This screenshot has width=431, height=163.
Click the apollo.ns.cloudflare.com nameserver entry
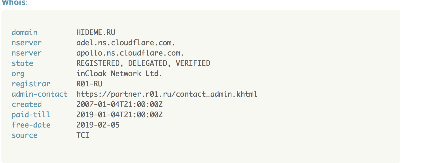coord(130,53)
